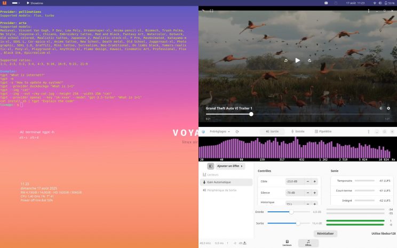This screenshot has width=397, height=248.
Task: Adjust the Sortie gain slider
Action: [x=289, y=223]
